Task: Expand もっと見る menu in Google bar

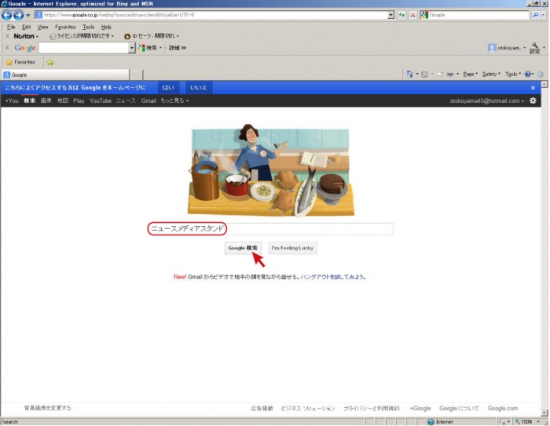Action: coord(174,101)
